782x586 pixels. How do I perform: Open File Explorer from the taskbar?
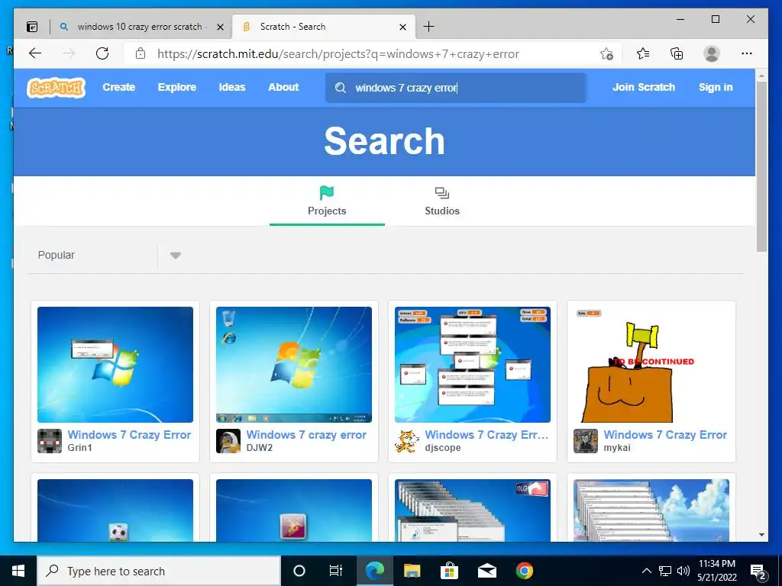tap(412, 571)
